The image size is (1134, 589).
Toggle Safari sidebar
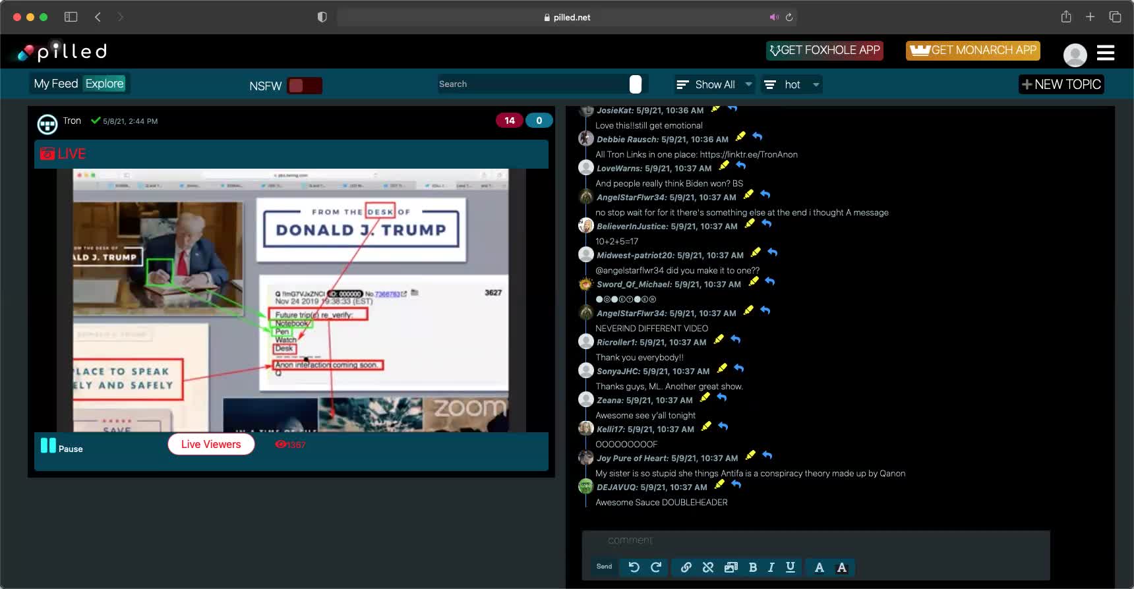pos(71,17)
